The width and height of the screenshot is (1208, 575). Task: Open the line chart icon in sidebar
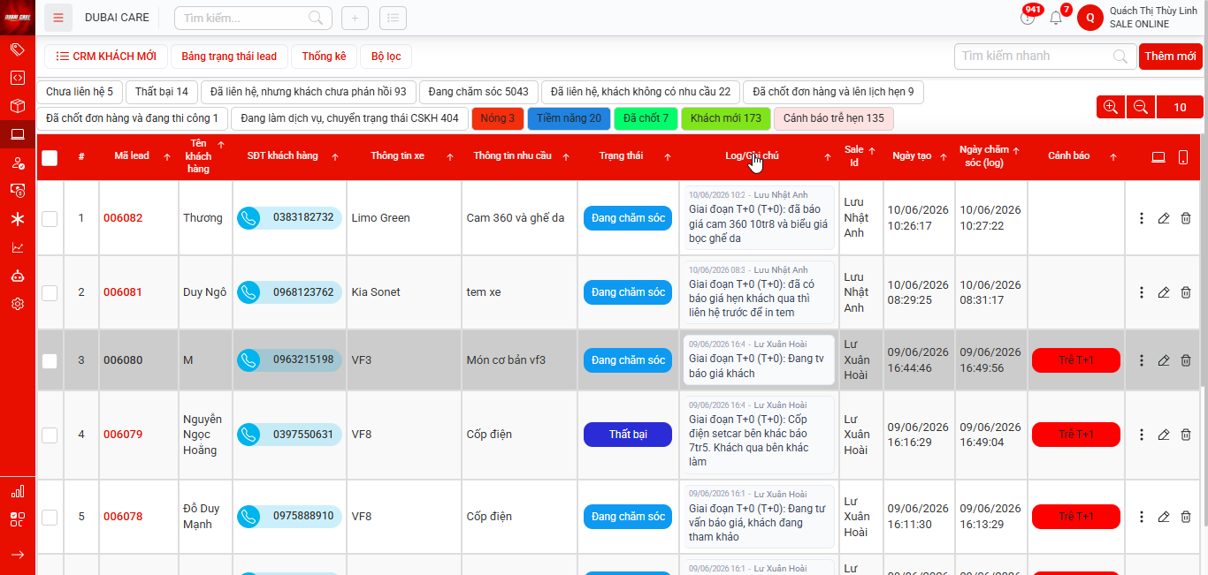coord(17,247)
